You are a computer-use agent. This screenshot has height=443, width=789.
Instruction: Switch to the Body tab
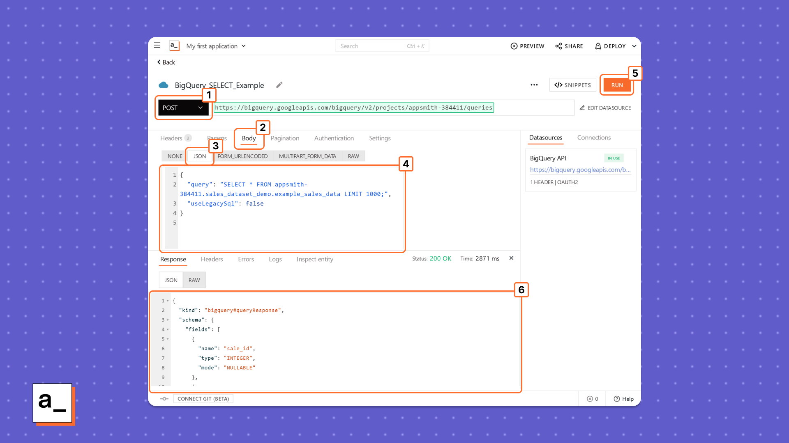point(249,138)
